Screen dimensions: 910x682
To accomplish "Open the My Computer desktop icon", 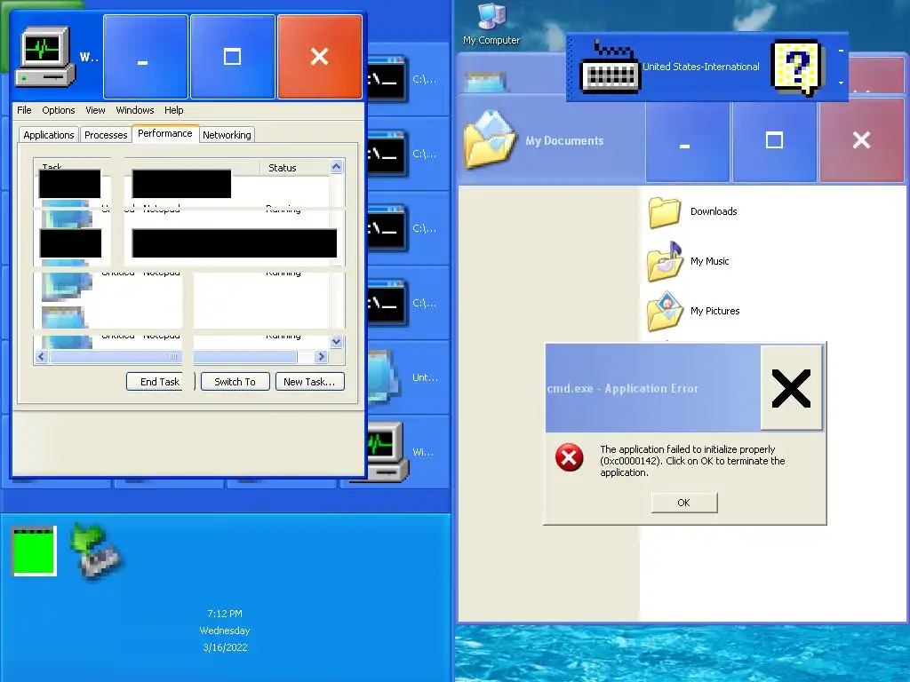I will point(491,24).
